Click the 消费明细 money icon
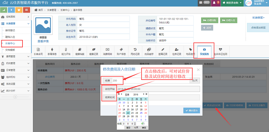Image resolution: width=269 pixels, height=132 pixels. (x=107, y=51)
